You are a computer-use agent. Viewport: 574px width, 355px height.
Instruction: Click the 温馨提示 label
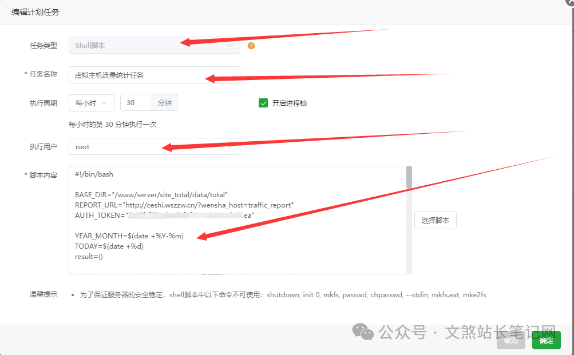pyautogui.click(x=43, y=294)
